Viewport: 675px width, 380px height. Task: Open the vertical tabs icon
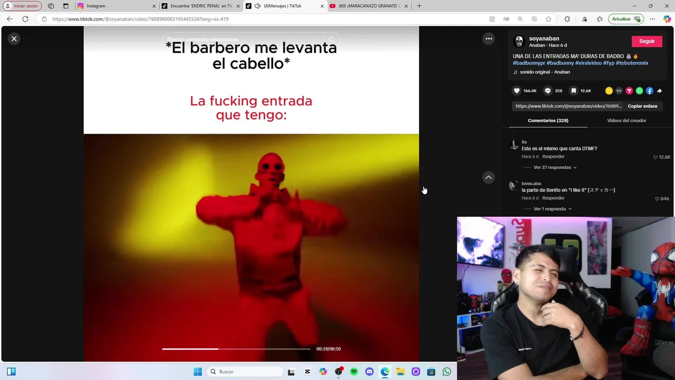(65, 6)
